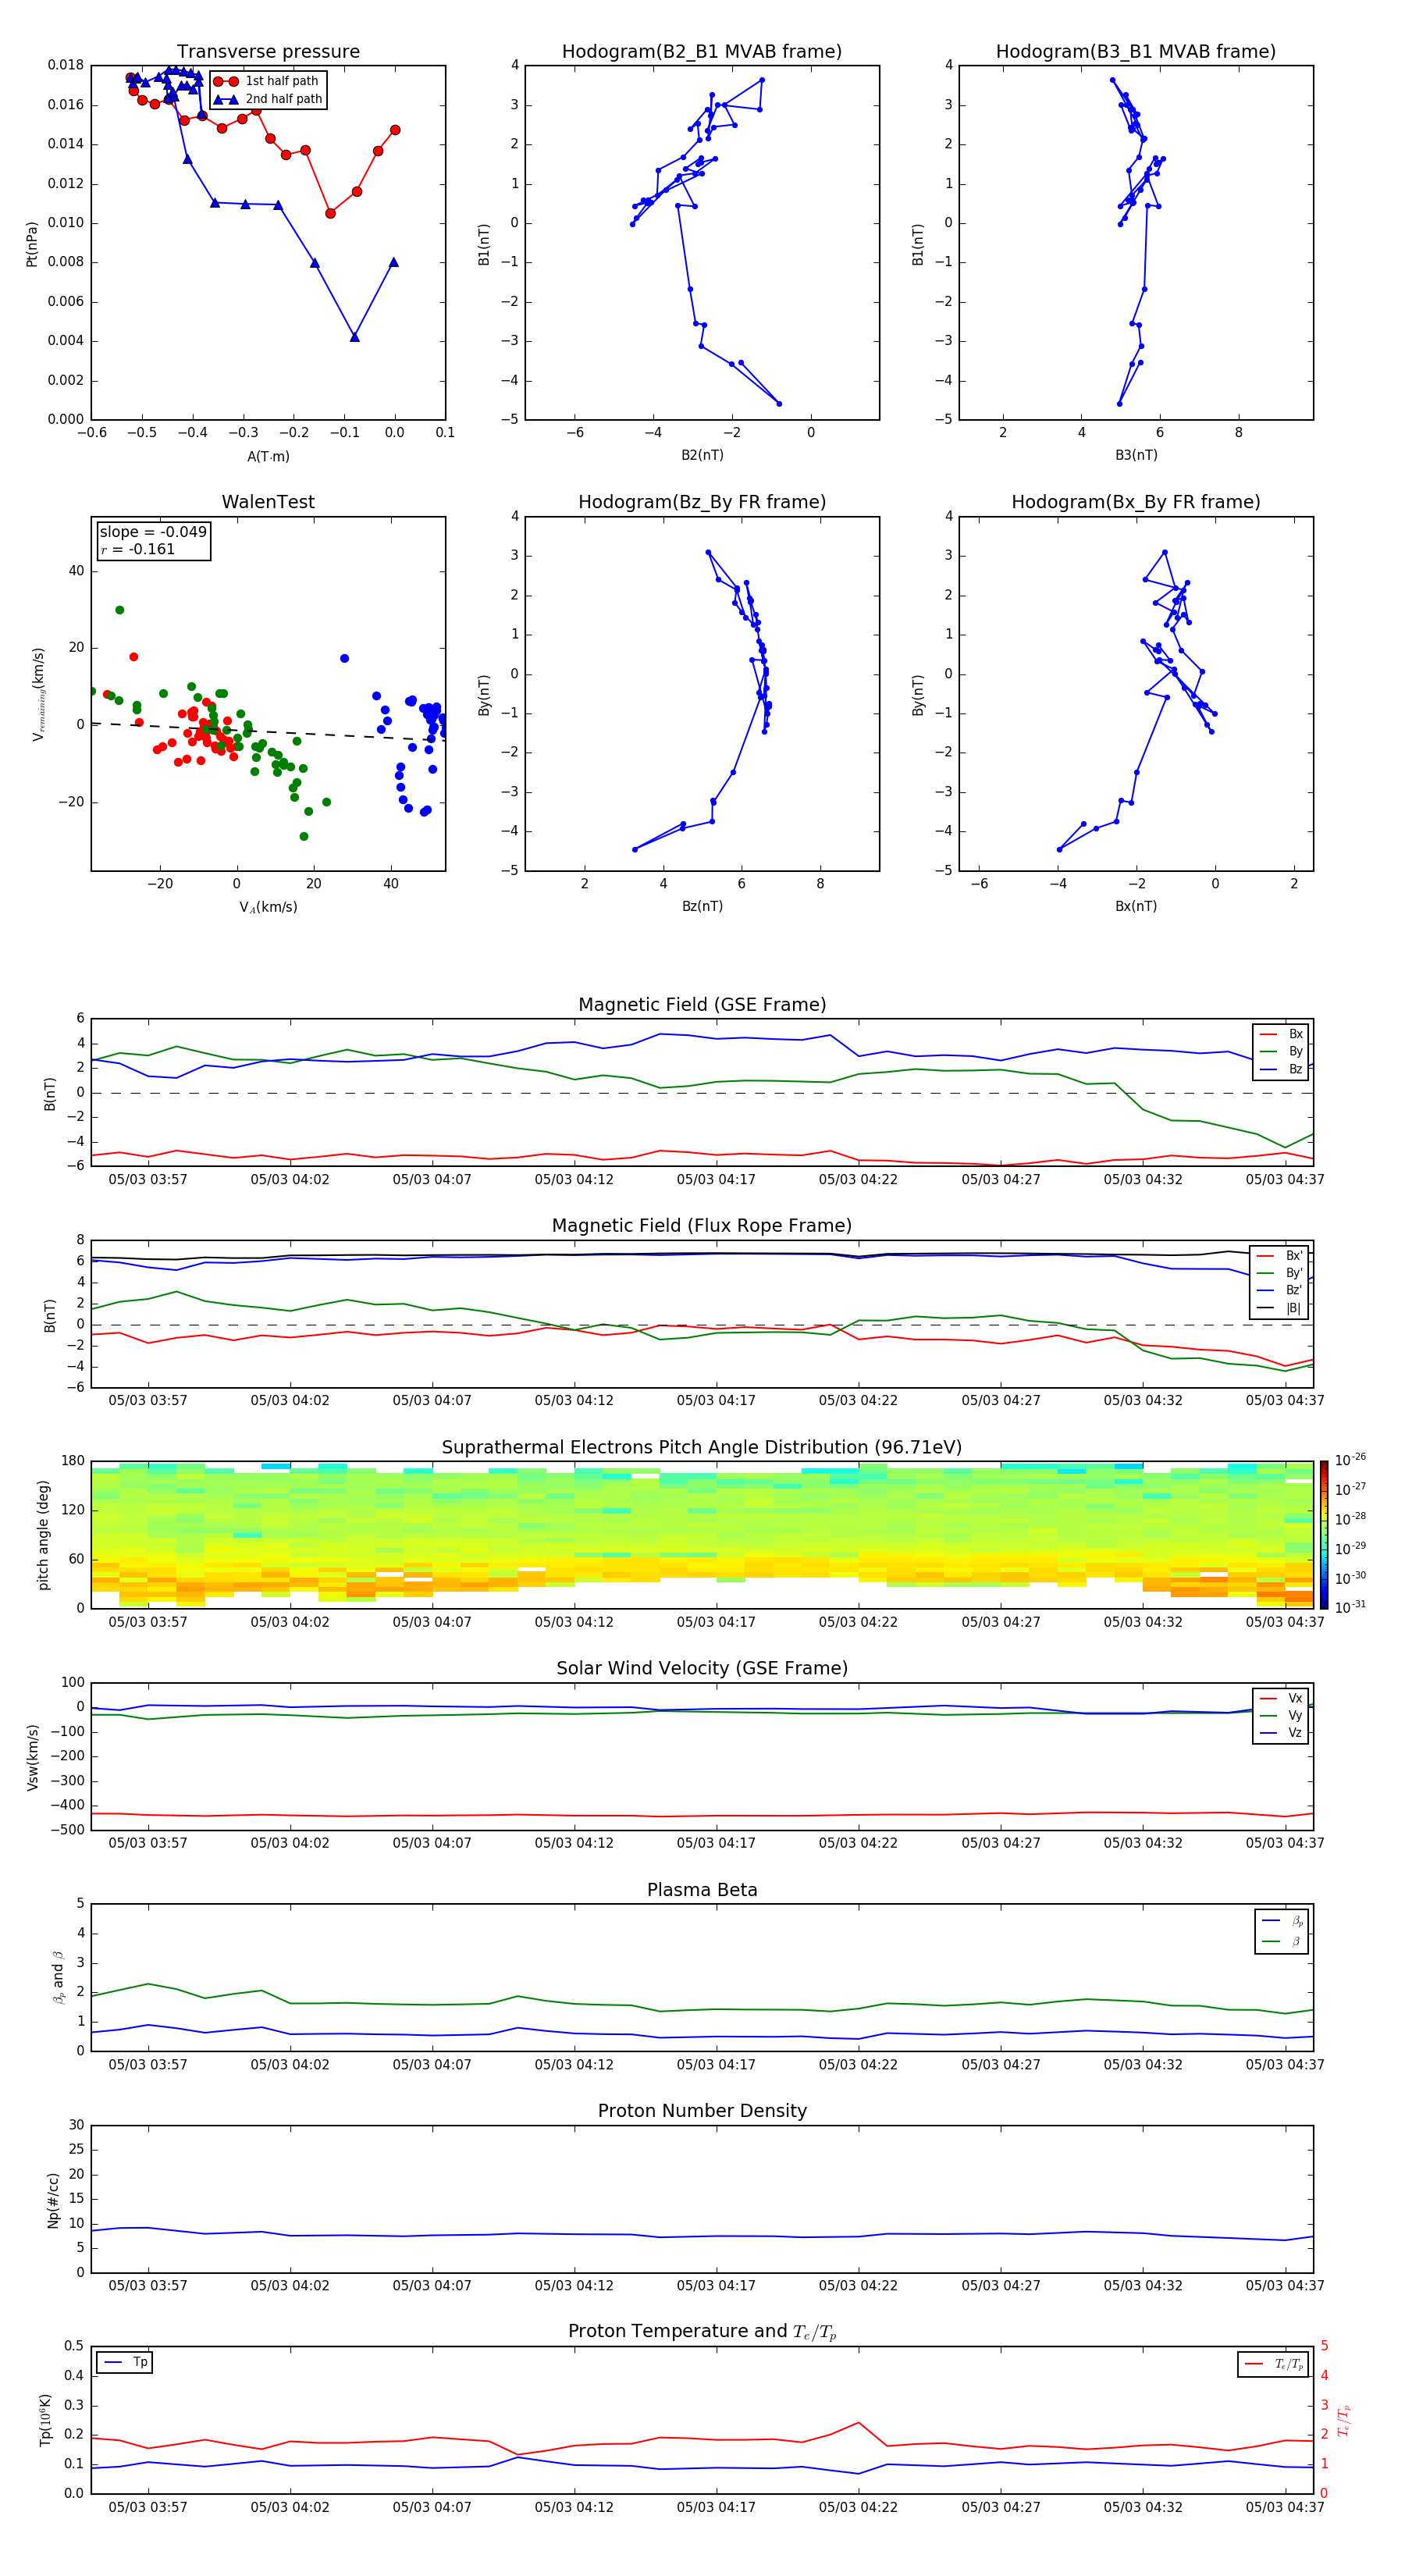Click the 'pitch angle (deg)' axis label

click(43, 1535)
